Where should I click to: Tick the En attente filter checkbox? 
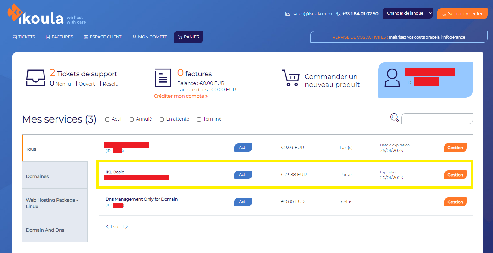point(161,119)
